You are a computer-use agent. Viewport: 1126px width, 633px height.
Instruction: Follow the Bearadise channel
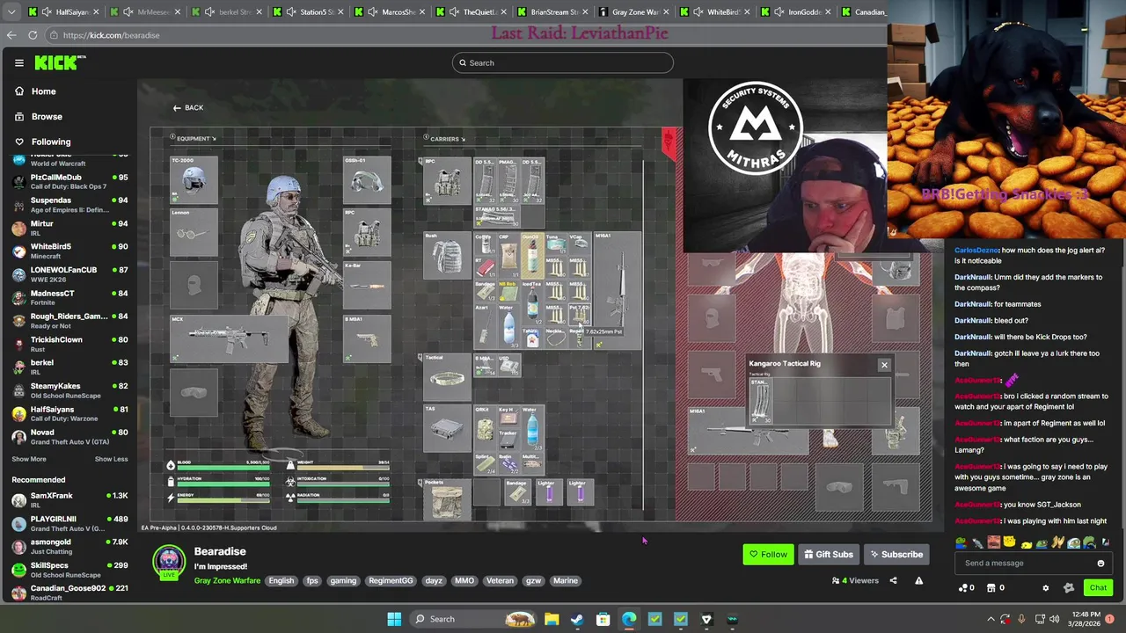pos(768,555)
